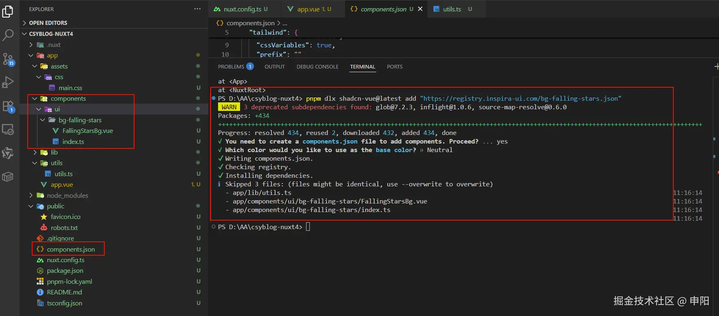This screenshot has height=316, width=719.
Task: Open the Run and Debug view
Action: [8, 82]
